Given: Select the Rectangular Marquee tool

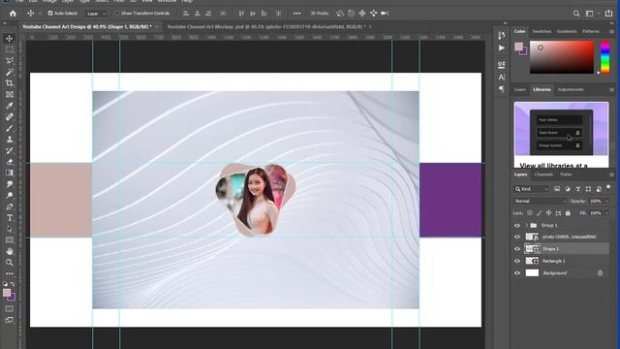Looking at the screenshot, I should point(10,49).
